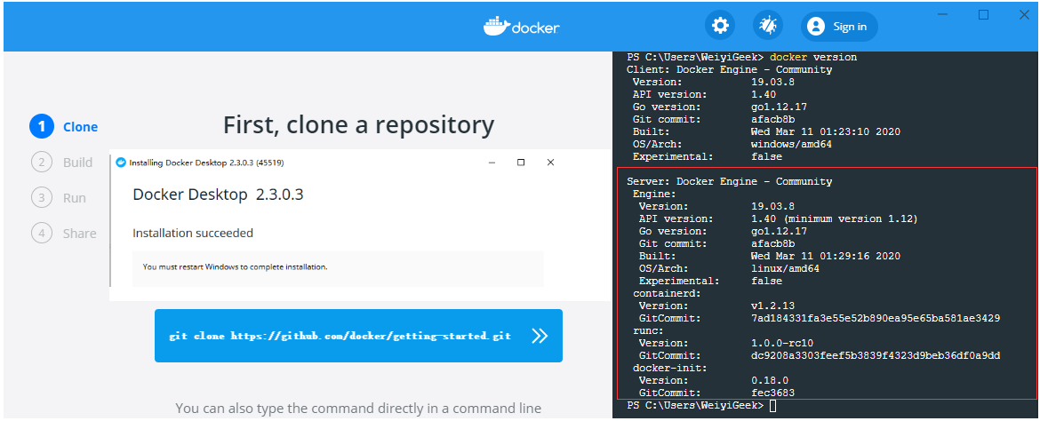
Task: Open Docker settings gear icon
Action: click(720, 27)
